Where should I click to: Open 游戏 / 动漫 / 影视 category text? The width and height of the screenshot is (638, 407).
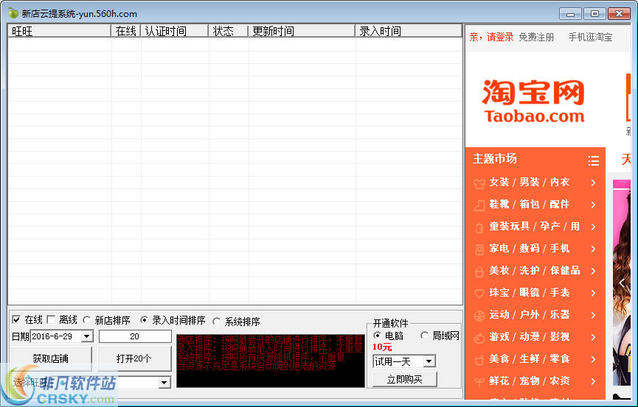coord(530,337)
